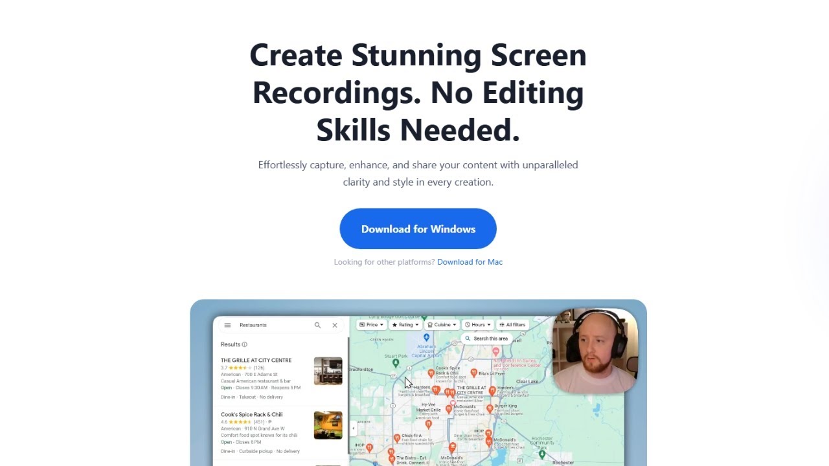Viewport: 829px width, 466px height.
Task: Open the Download for Mac link
Action: click(470, 262)
